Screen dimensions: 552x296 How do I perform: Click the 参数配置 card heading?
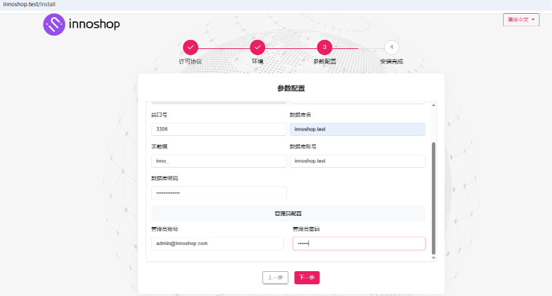click(291, 88)
